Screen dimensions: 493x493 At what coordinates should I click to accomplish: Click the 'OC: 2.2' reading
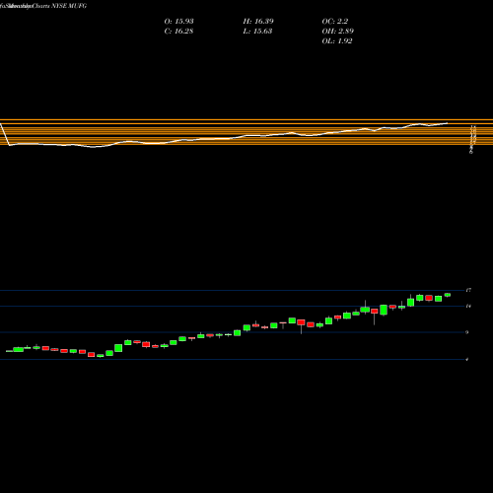[335, 21]
